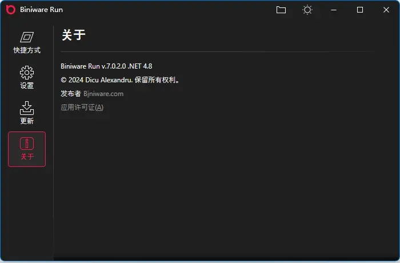Open 应用许可证(A) license link
Screen dimensions: 400x263
(82, 107)
